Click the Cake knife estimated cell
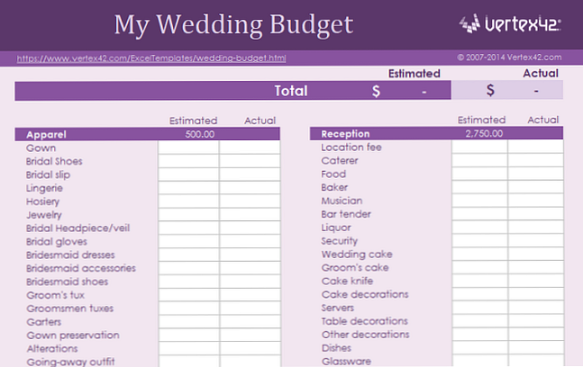Image resolution: width=583 pixels, height=367 pixels. point(479,281)
